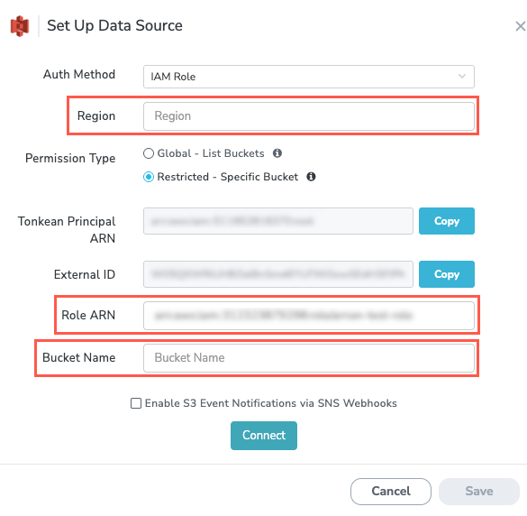Select Global - List Buckets radio option
The image size is (527, 516).
coord(149,153)
